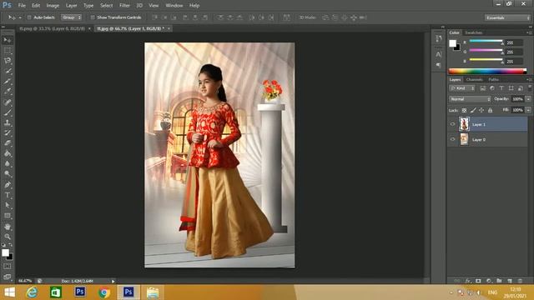The height and width of the screenshot is (300, 534).
Task: Enable the Show Transform Controls checkbox
Action: 93,17
